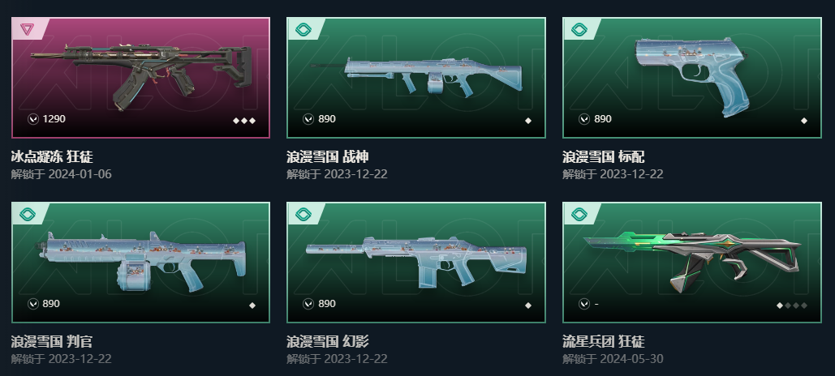Image resolution: width=835 pixels, height=376 pixels.
Task: Click the tier badge icon on 浪漫雪国 标配 card
Action: click(579, 29)
